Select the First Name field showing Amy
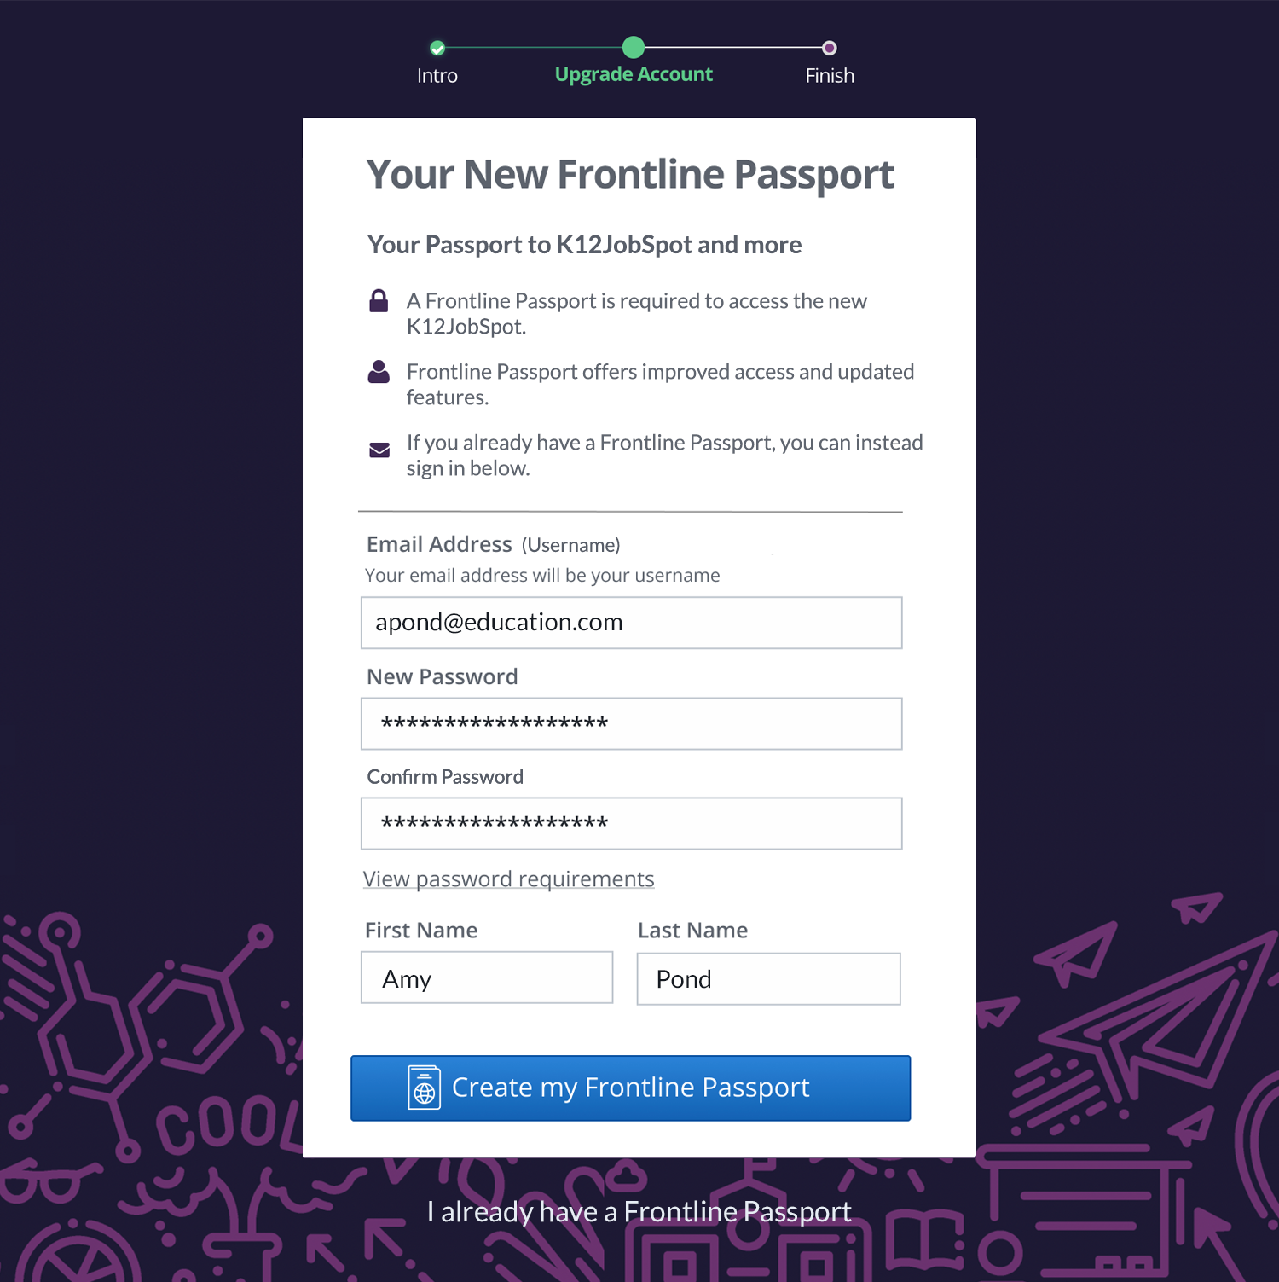 point(486,977)
